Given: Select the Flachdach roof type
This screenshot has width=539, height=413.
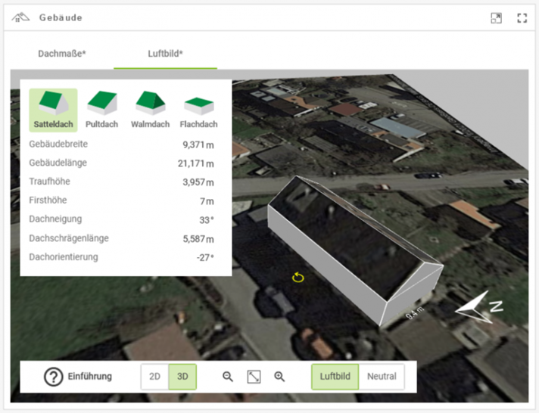Looking at the screenshot, I should point(198,110).
